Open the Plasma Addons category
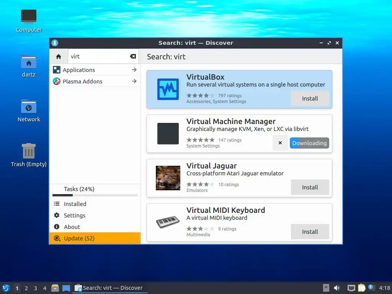 pos(95,82)
